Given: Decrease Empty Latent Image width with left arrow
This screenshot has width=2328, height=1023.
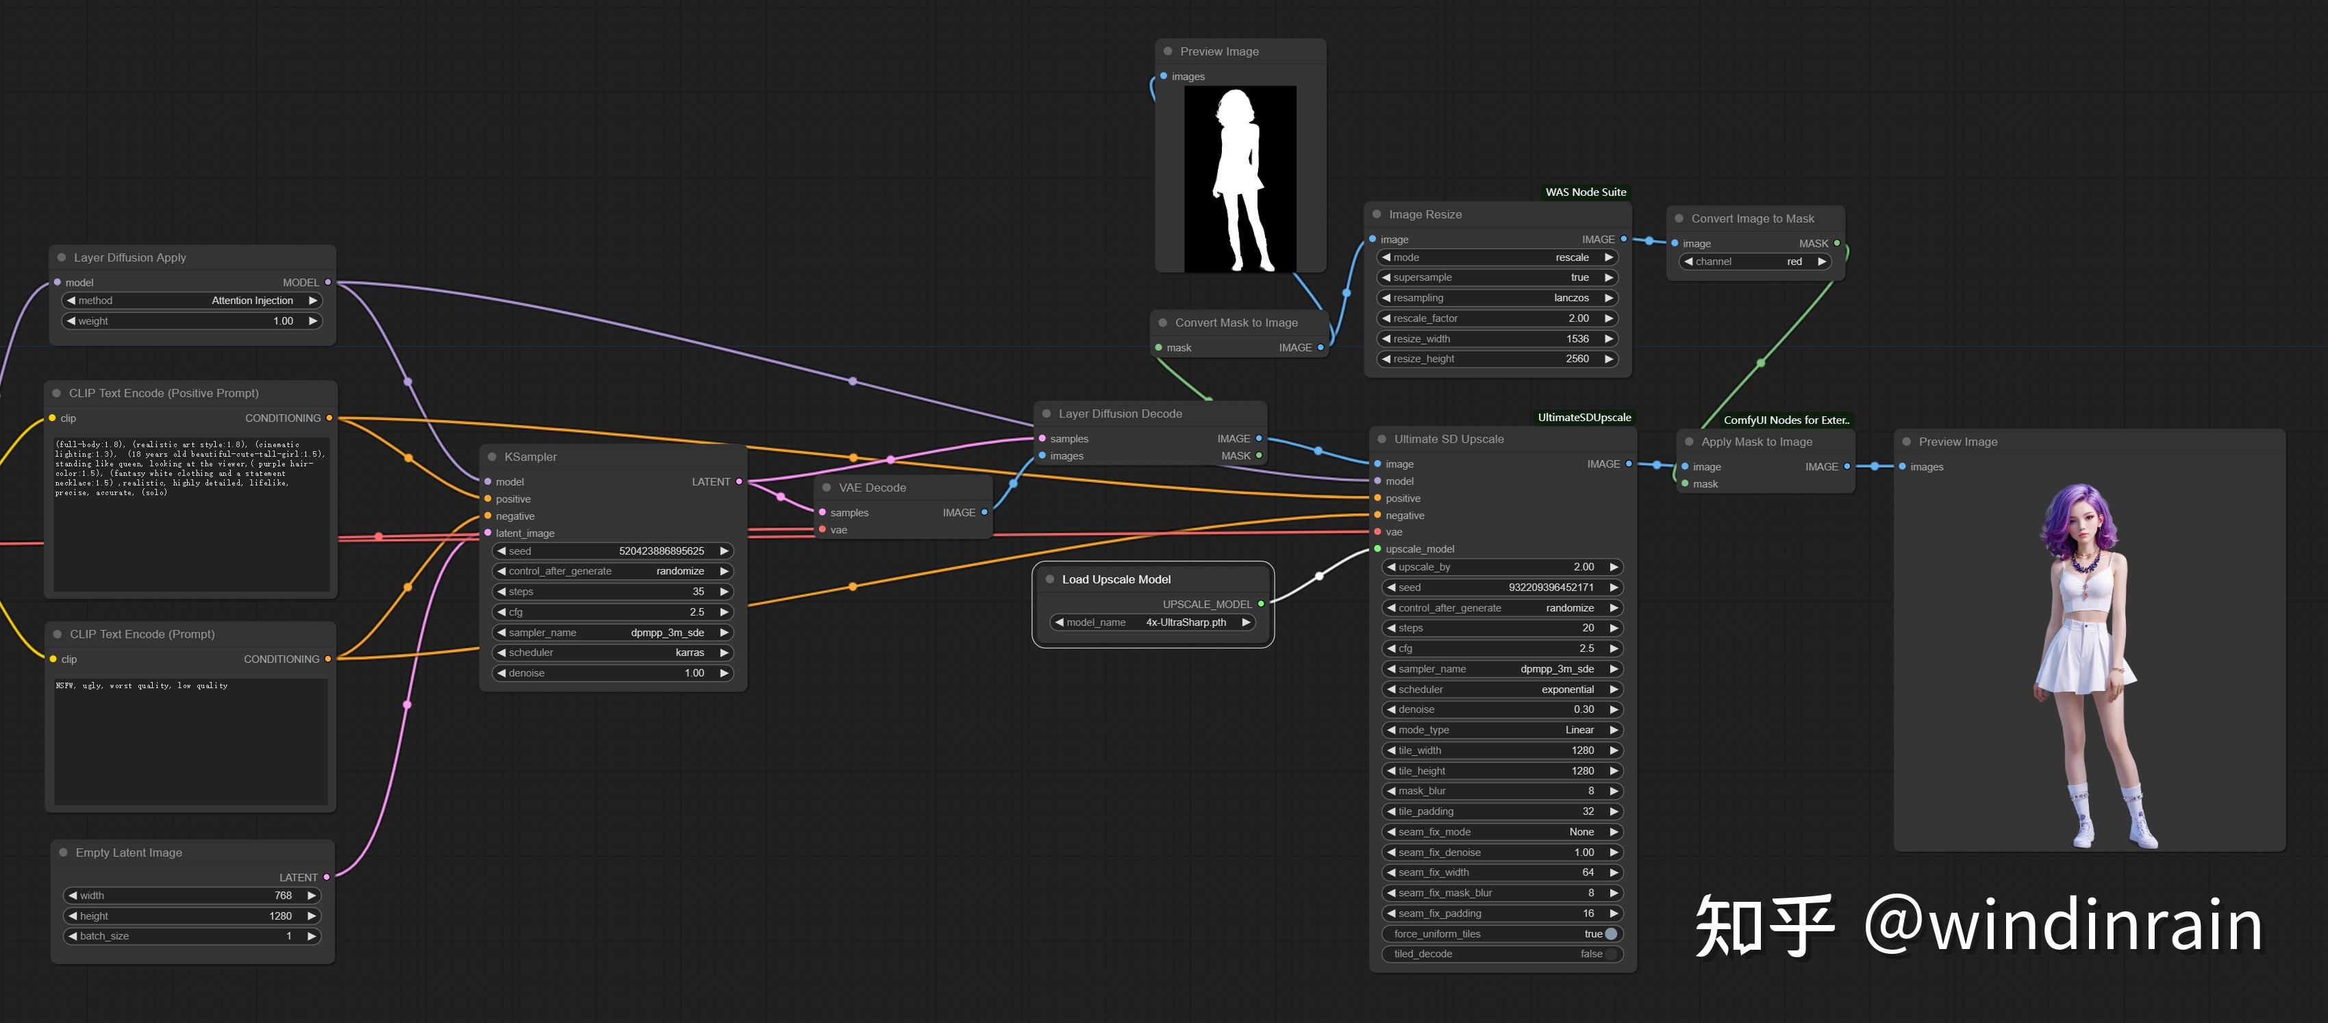Looking at the screenshot, I should (x=73, y=896).
